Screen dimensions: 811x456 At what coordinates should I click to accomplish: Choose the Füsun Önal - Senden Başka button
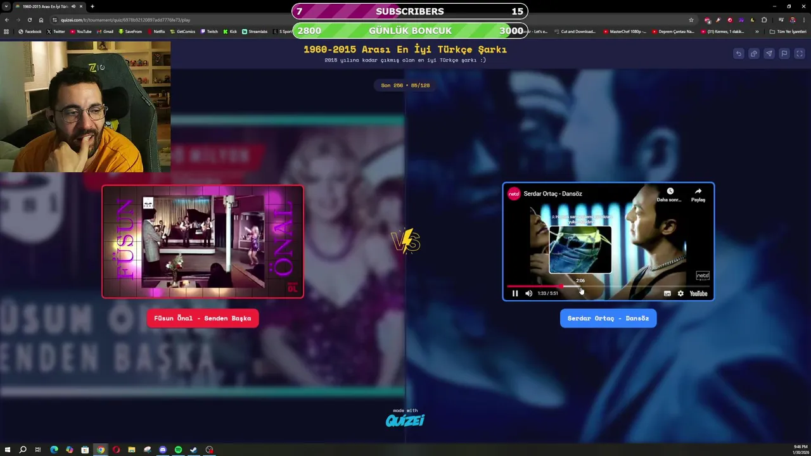(x=203, y=318)
